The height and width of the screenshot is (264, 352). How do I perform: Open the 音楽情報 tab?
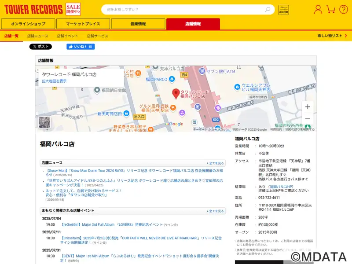[x=138, y=24]
